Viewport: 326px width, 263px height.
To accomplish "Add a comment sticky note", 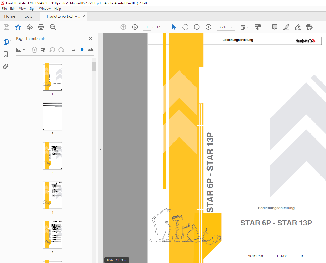I will 275,27.
